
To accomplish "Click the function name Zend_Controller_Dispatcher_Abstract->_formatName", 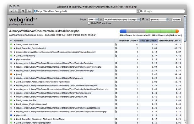I will point(40,119).
